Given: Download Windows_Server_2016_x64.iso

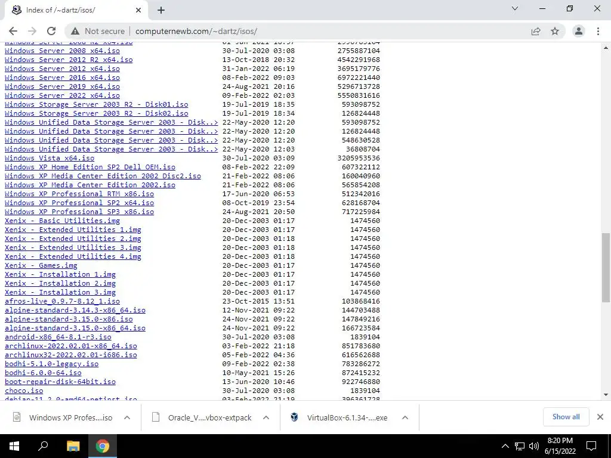Looking at the screenshot, I should 62,78.
